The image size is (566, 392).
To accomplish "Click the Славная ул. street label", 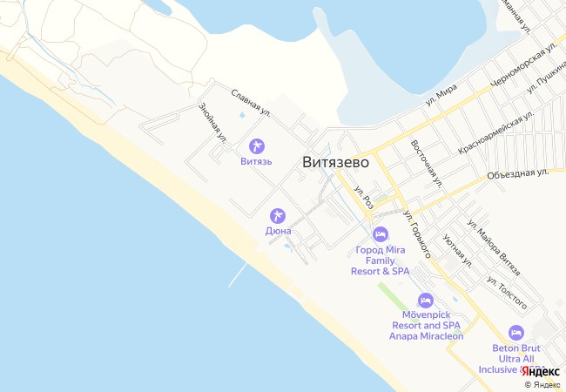I will point(251,103).
